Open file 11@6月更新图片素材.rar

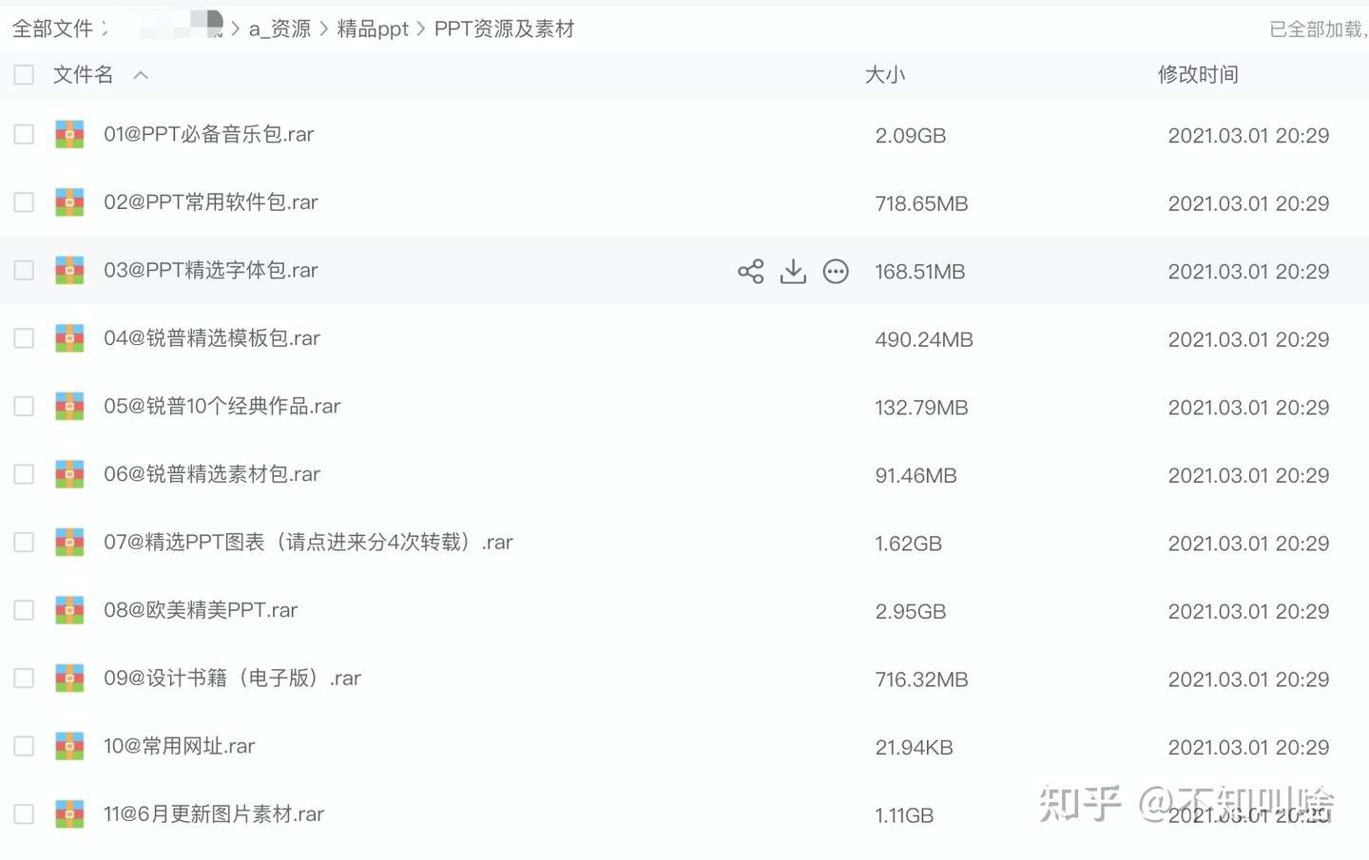coord(214,813)
